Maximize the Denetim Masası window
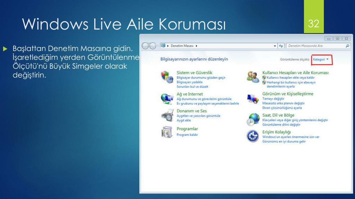 [337, 39]
